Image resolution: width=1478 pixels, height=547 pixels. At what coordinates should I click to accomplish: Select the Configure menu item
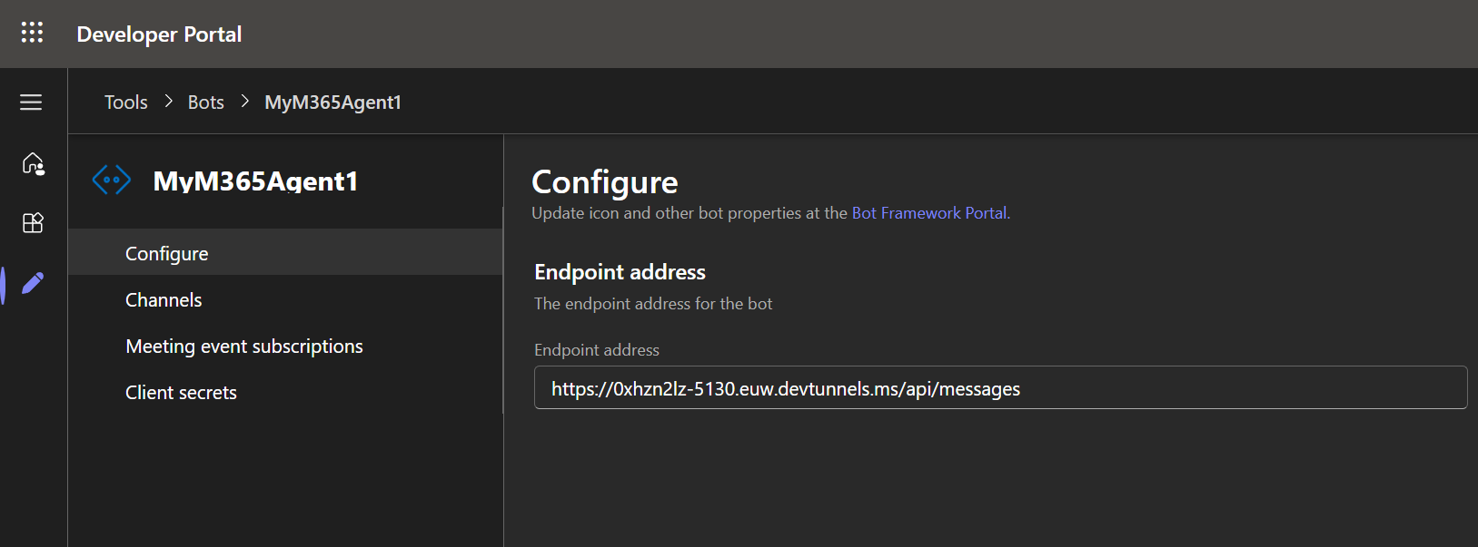pyautogui.click(x=167, y=254)
